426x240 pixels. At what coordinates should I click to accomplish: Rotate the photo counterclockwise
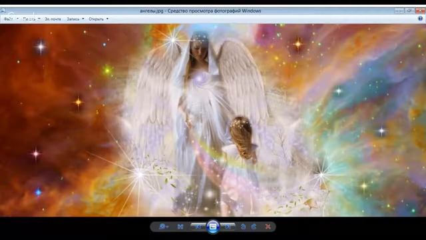tap(244, 227)
